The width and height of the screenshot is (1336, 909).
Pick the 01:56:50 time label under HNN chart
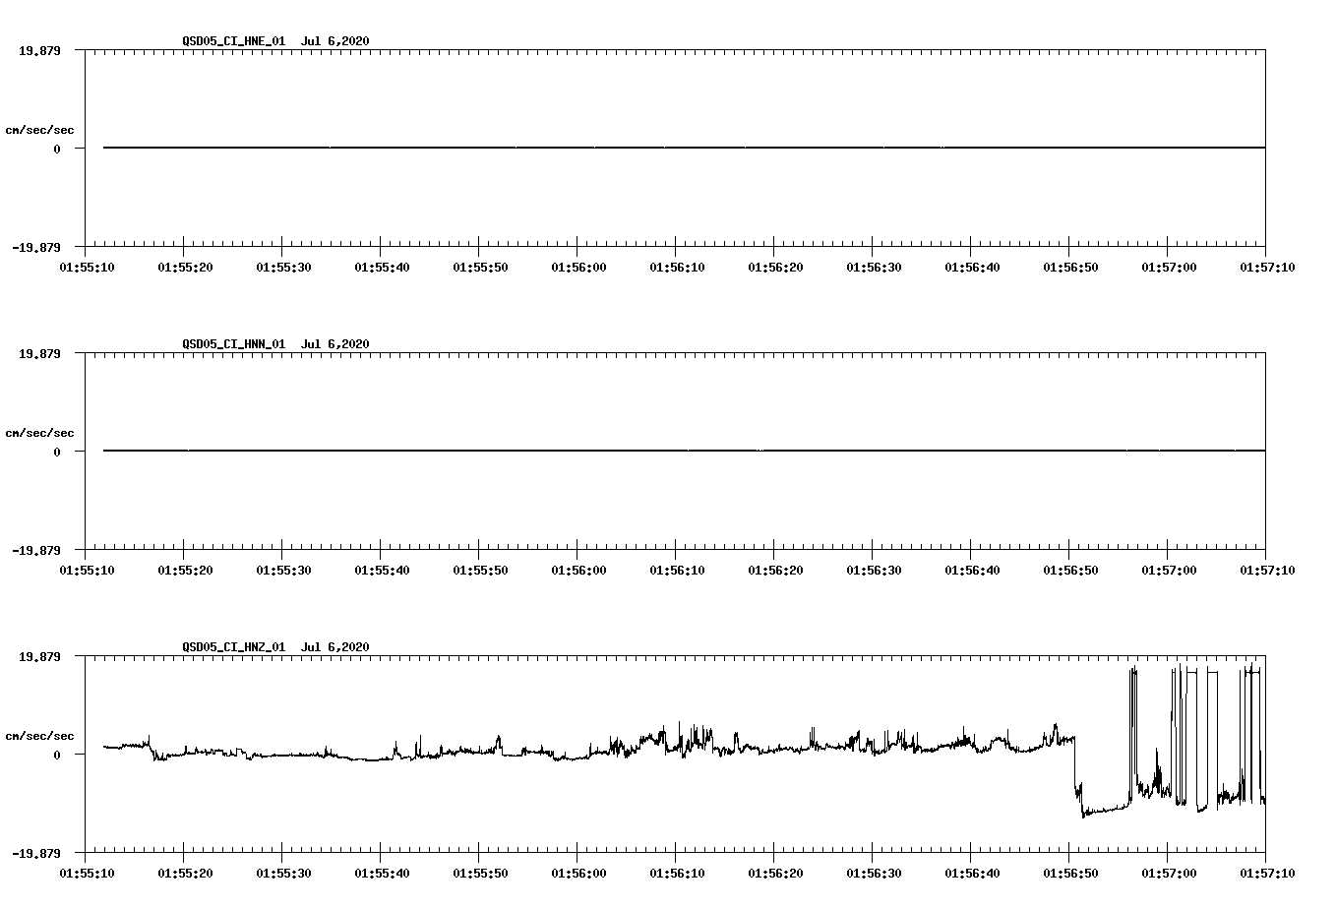(x=1069, y=570)
